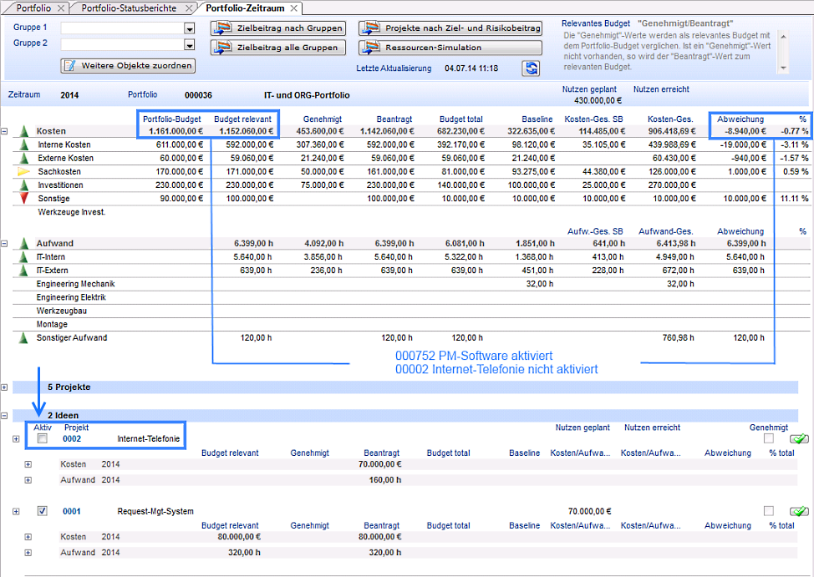Click Beantragt value 70.000,00 € for Internet-Telefonie
814x577 pixels.
(380, 464)
